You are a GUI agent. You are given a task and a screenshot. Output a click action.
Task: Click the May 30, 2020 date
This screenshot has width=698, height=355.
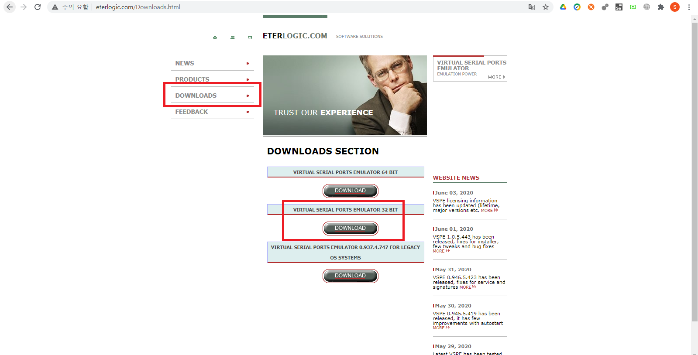click(453, 306)
